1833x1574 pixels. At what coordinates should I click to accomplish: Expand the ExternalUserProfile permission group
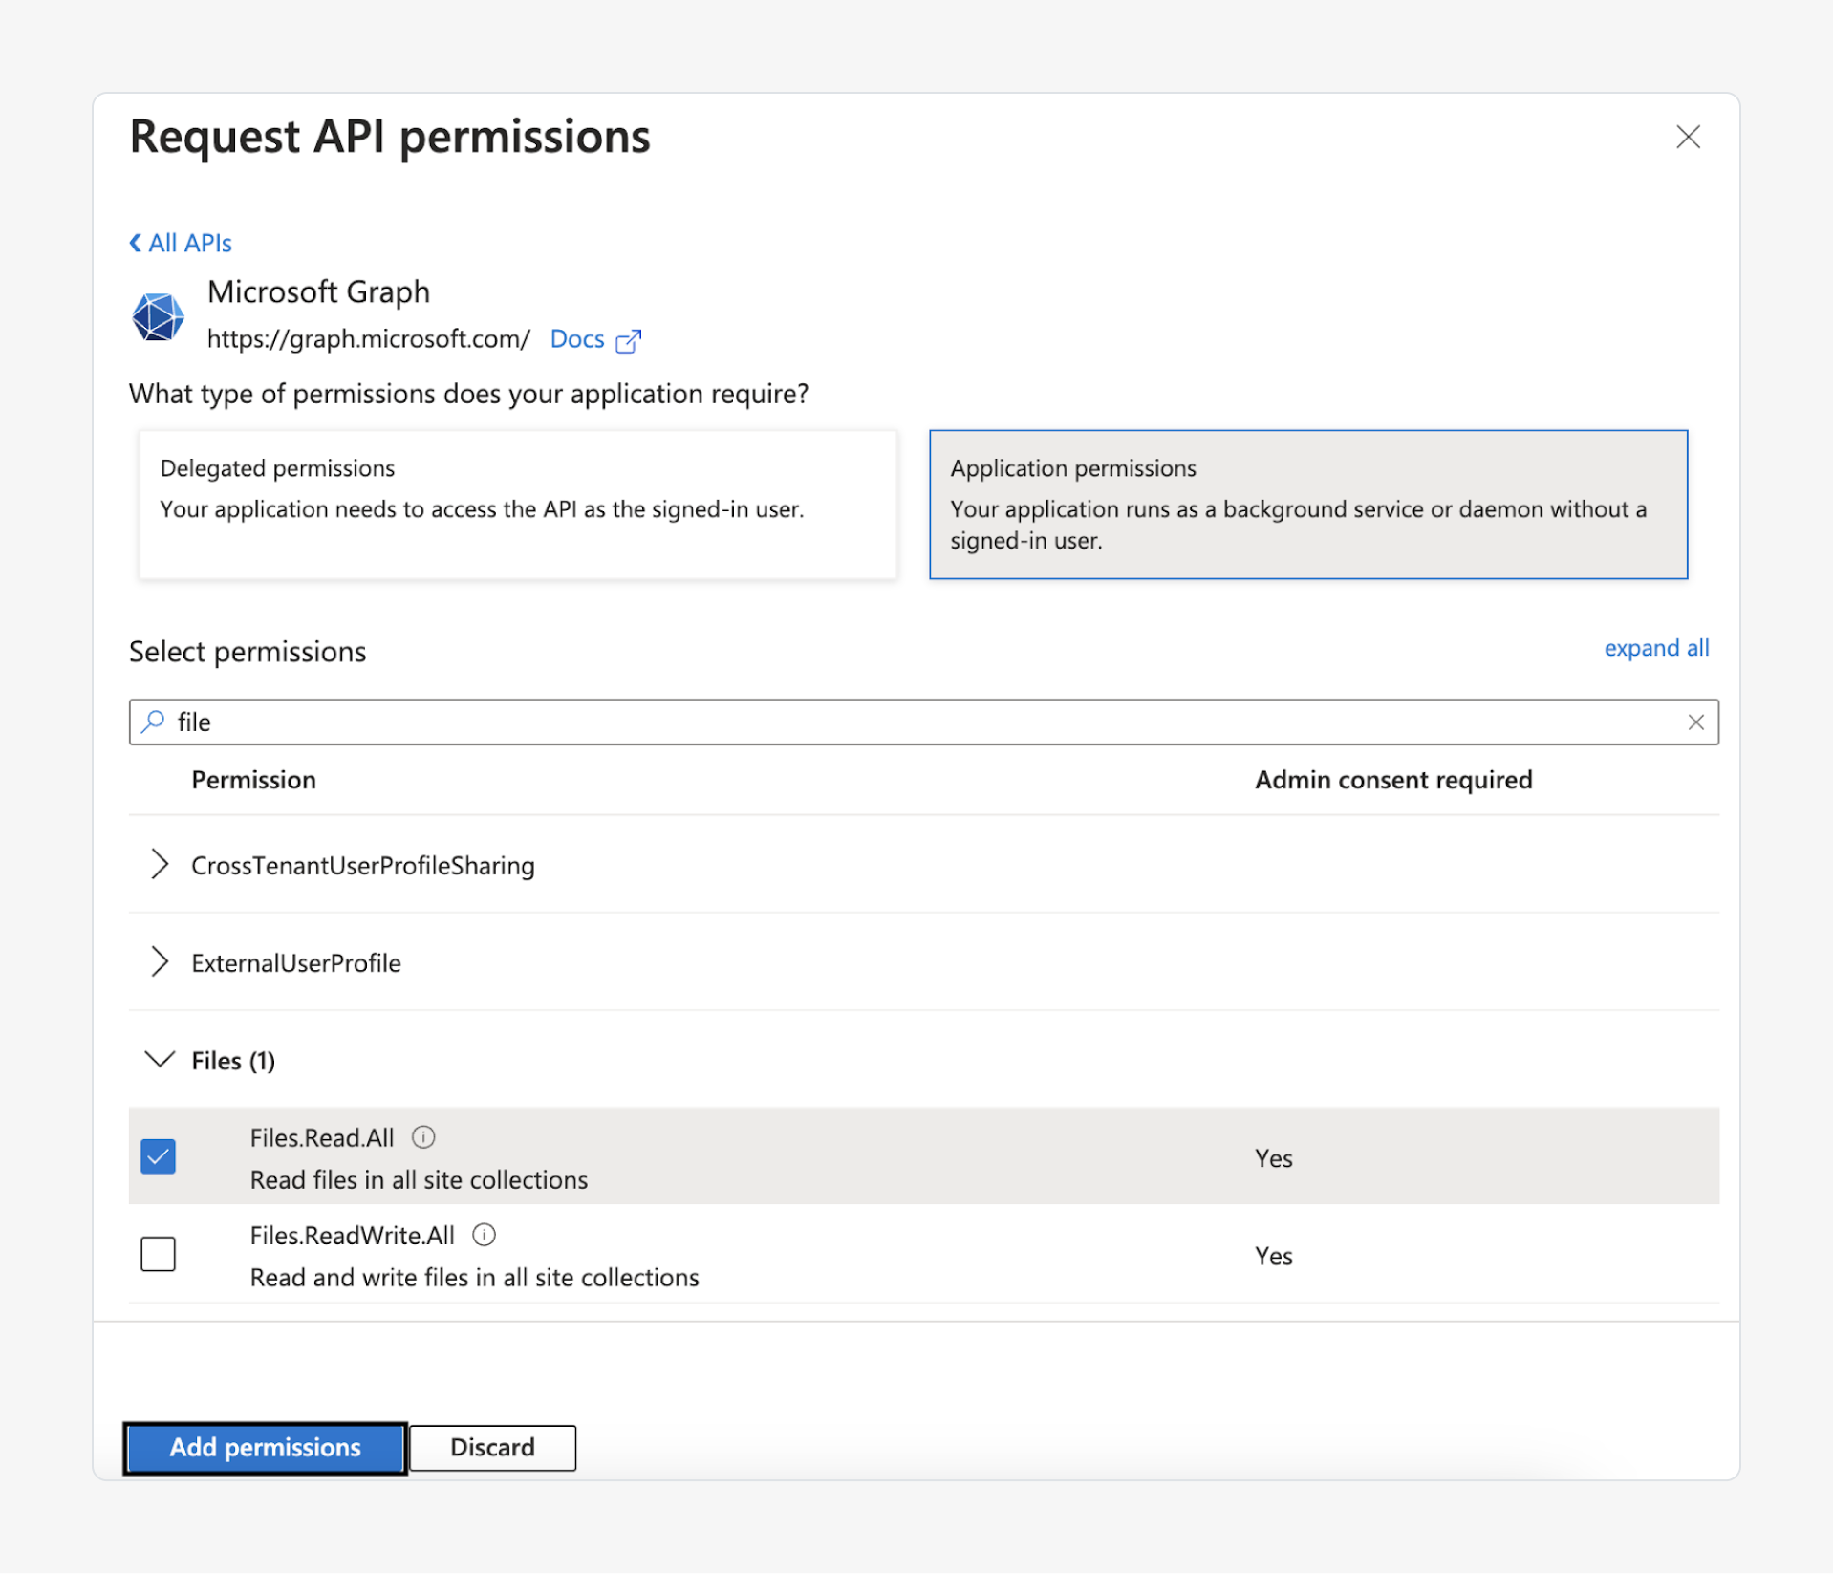pyautogui.click(x=160, y=961)
